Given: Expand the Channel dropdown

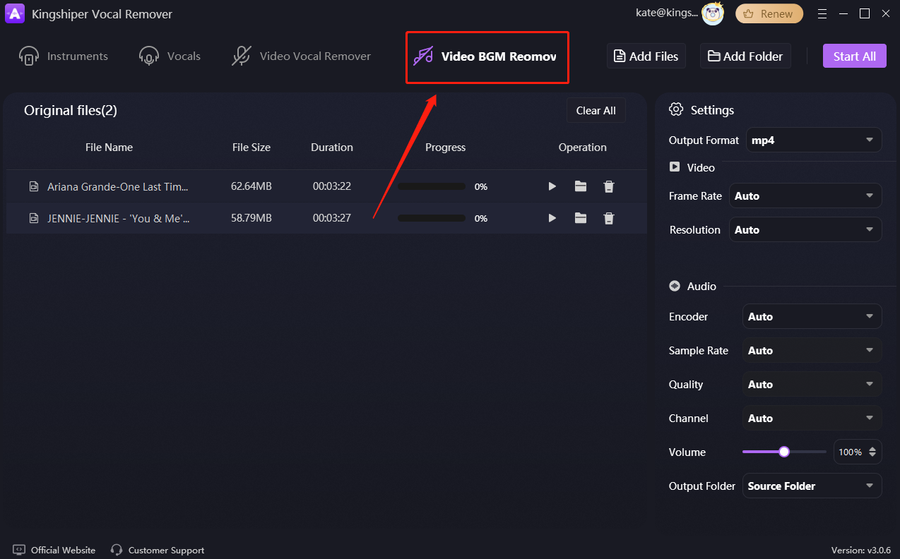Looking at the screenshot, I should click(812, 418).
